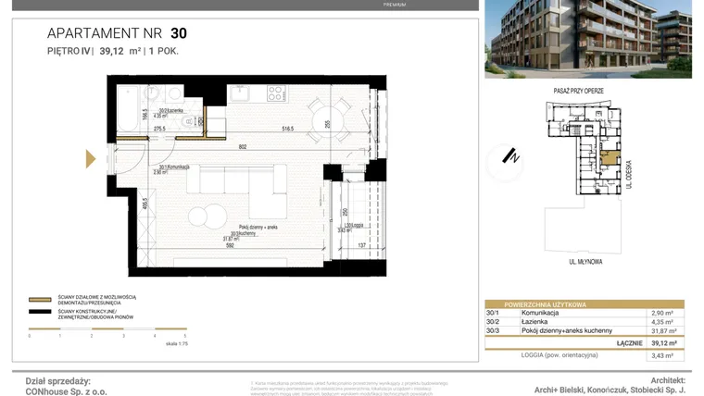Click the '30/2' cell in the table
The height and width of the screenshot is (396, 704).
tap(492, 322)
